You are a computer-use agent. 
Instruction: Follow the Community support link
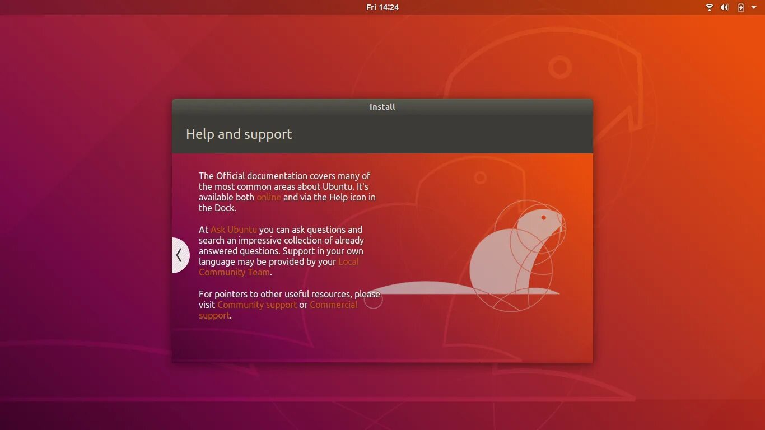(257, 305)
